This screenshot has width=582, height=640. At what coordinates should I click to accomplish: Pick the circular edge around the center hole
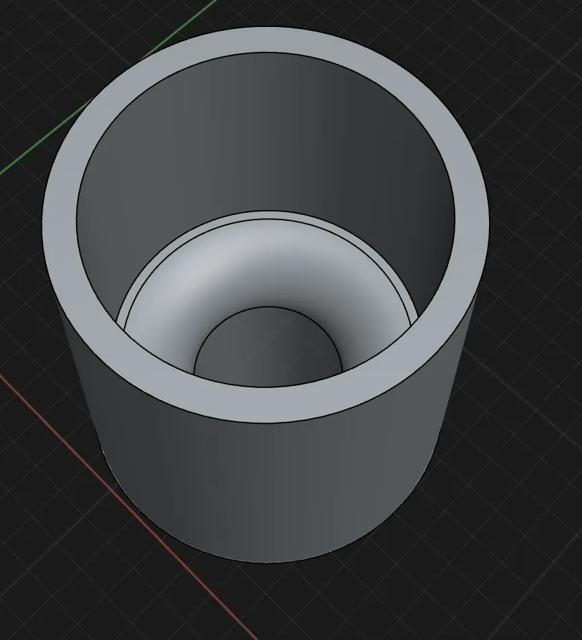tap(268, 307)
